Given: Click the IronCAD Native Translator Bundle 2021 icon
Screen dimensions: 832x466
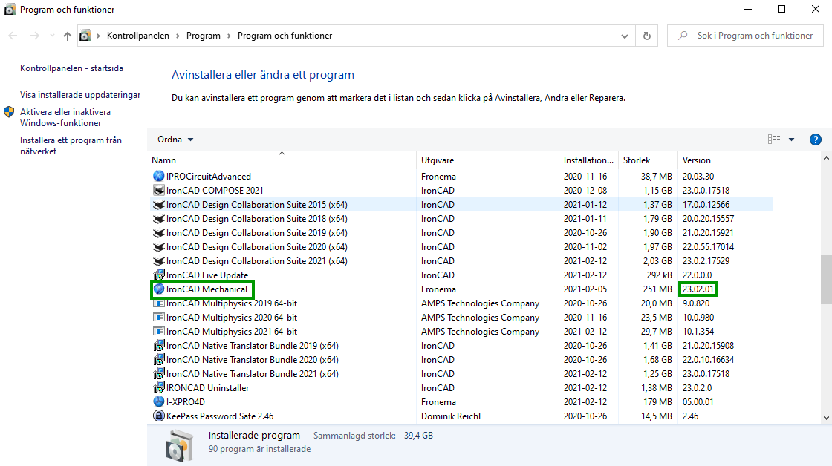Looking at the screenshot, I should click(x=159, y=373).
